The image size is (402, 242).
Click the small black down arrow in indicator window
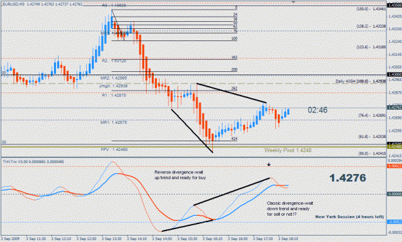coord(269,164)
